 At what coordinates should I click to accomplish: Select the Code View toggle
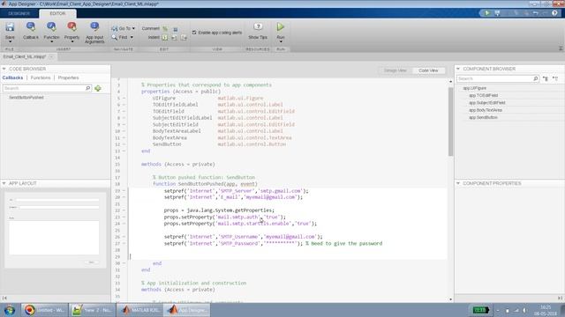click(x=428, y=70)
